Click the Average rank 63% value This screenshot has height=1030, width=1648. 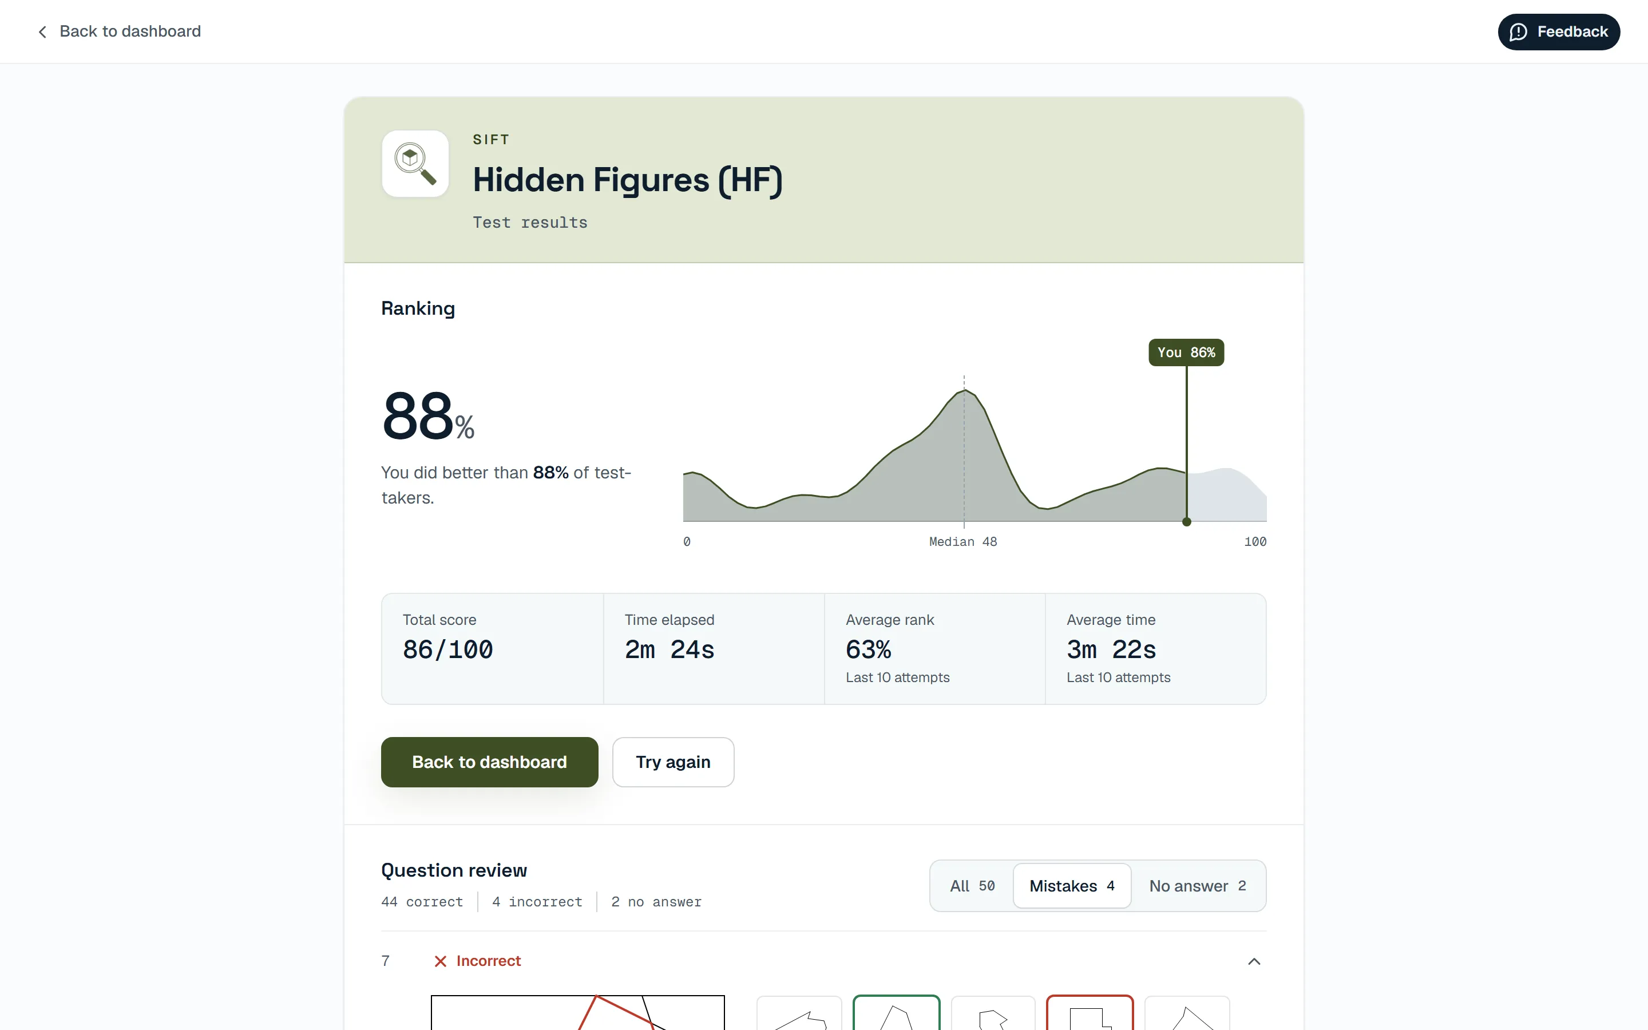click(868, 649)
